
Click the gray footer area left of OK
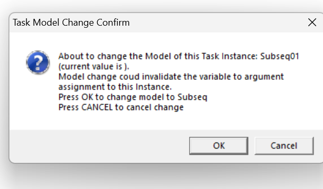coord(99,146)
